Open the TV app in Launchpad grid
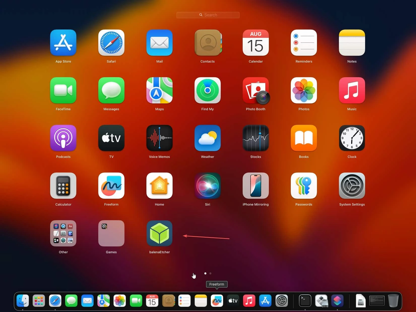The image size is (416, 312). (111, 138)
